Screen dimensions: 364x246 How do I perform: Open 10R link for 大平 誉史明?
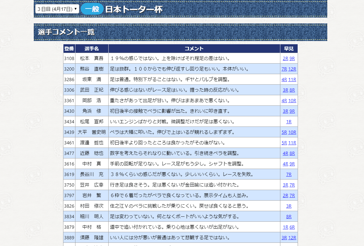tap(292, 132)
